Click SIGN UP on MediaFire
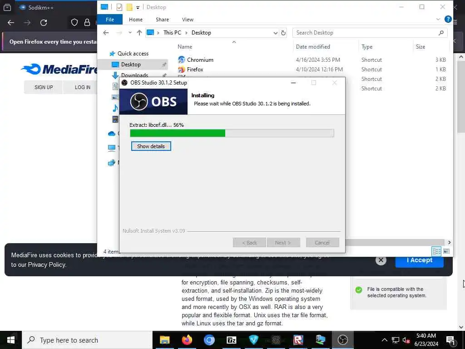465x349 pixels. pyautogui.click(x=43, y=87)
